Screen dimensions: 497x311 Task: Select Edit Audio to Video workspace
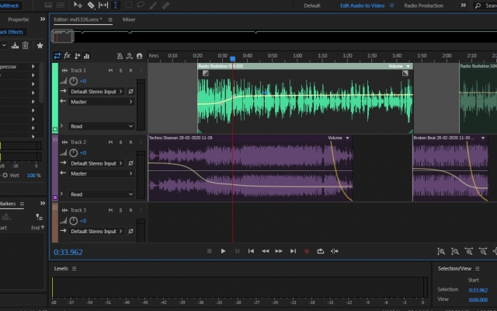(363, 5)
